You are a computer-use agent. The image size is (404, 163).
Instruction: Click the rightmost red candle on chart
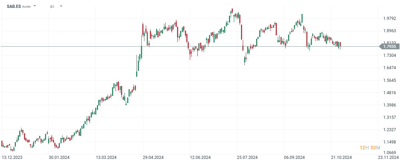tap(340, 45)
